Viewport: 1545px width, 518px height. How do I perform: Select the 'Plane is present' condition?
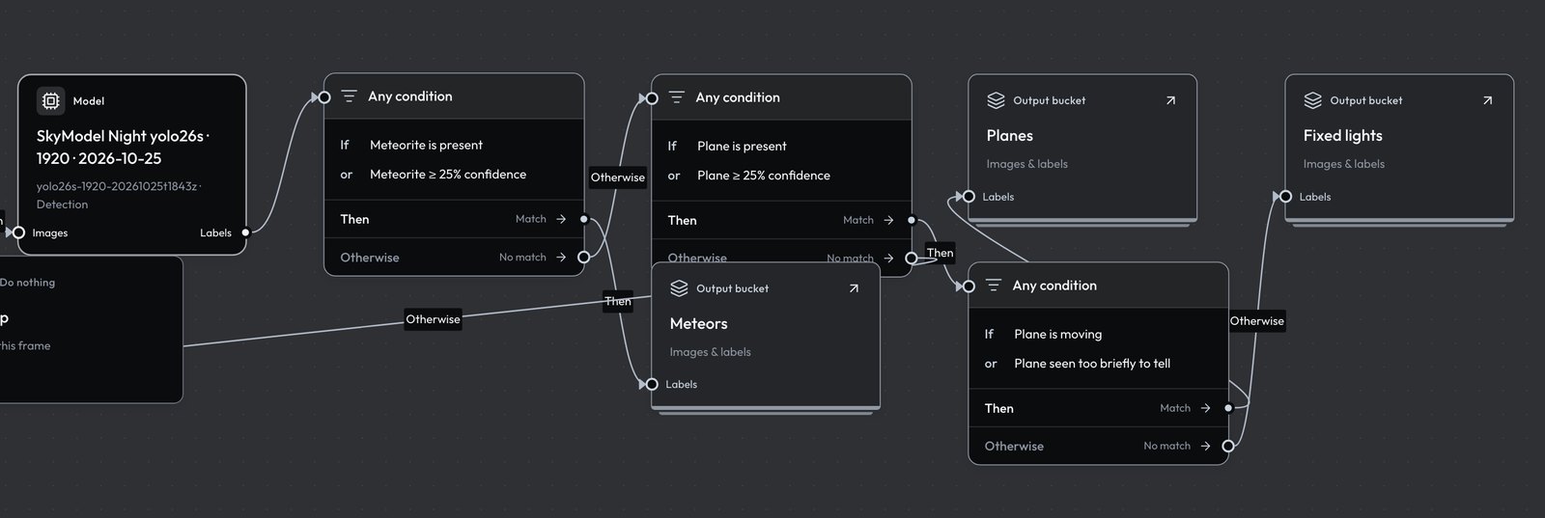pyautogui.click(x=742, y=146)
